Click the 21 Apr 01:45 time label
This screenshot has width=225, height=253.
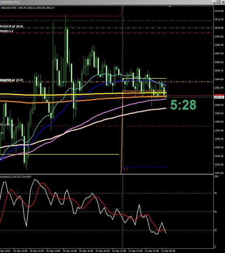pyautogui.click(x=135, y=251)
